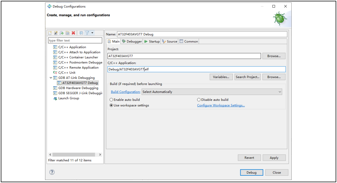Switch to the Debugger tab
The image size is (337, 183).
click(x=132, y=41)
